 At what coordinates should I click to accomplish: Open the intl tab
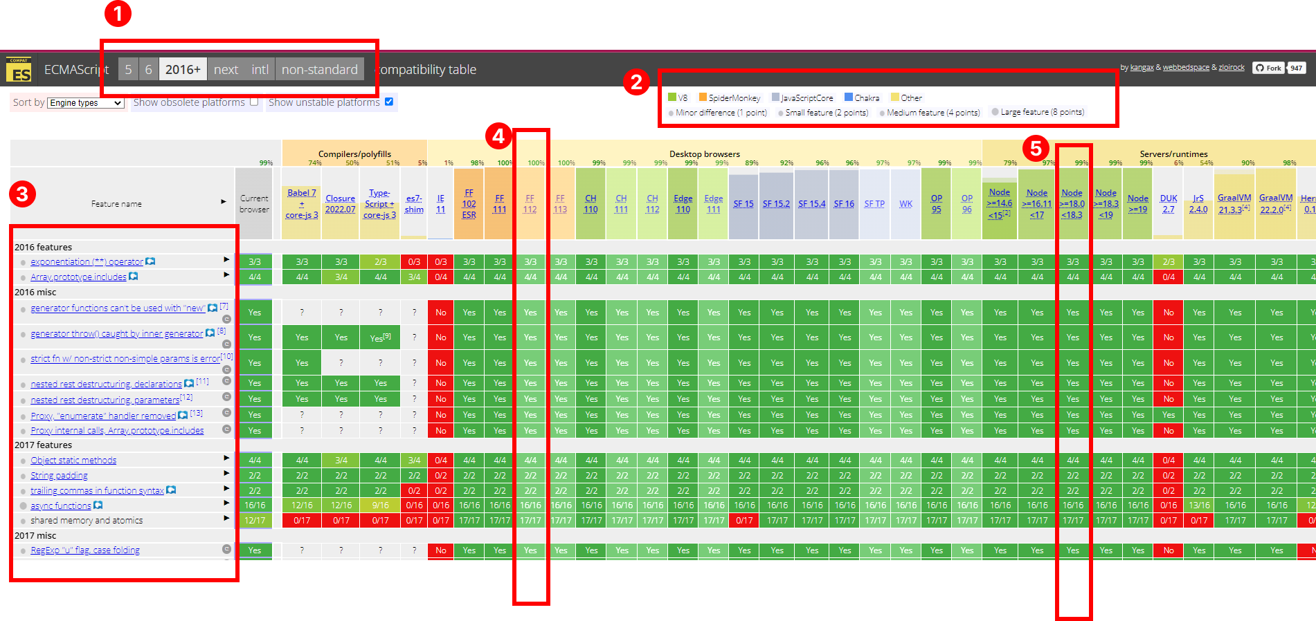coord(260,69)
